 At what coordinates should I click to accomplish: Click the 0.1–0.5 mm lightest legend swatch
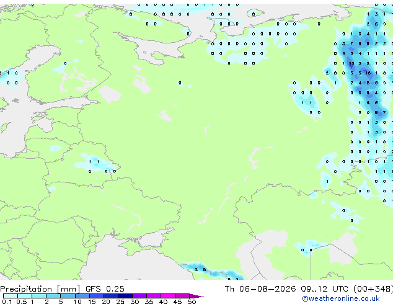[11, 296]
